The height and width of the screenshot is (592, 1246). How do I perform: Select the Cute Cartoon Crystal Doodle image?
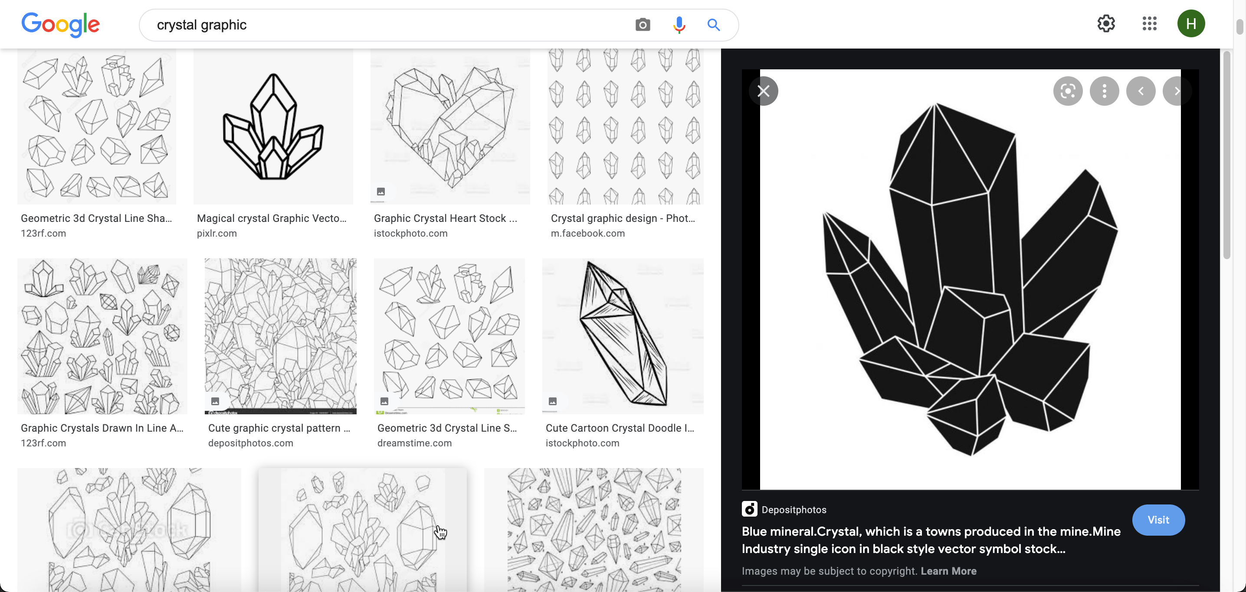point(623,335)
